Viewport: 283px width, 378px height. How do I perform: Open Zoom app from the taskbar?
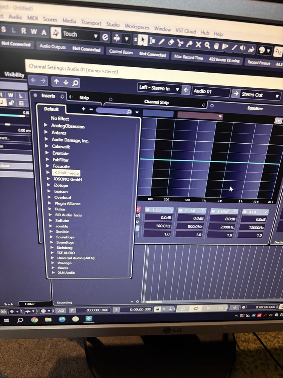[62, 319]
